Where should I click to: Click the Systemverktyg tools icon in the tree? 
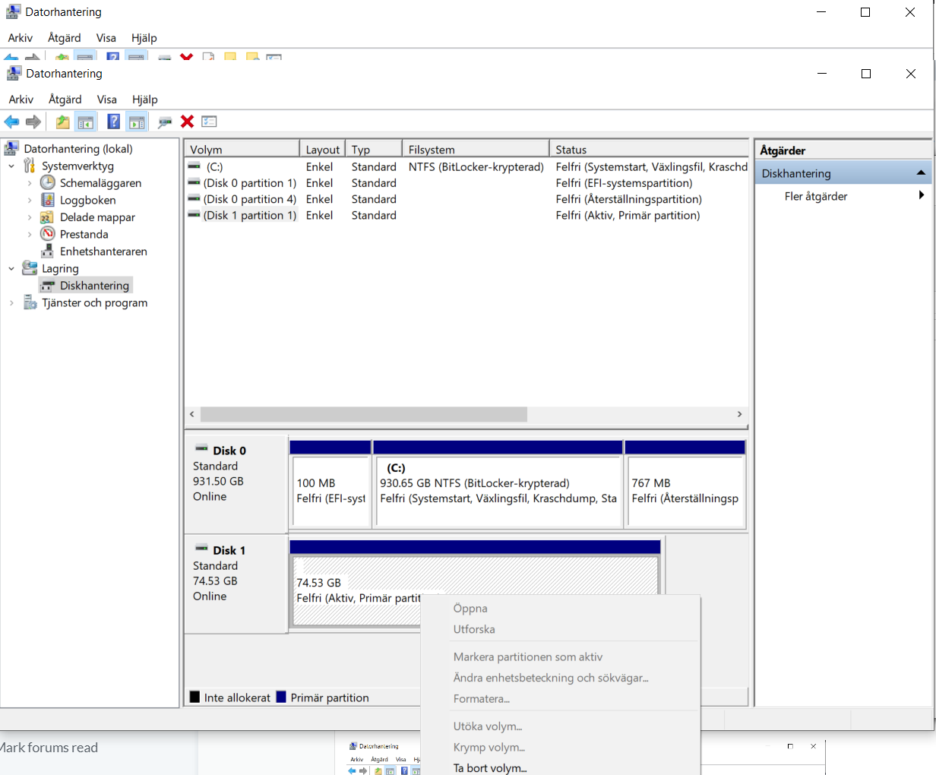pos(30,166)
